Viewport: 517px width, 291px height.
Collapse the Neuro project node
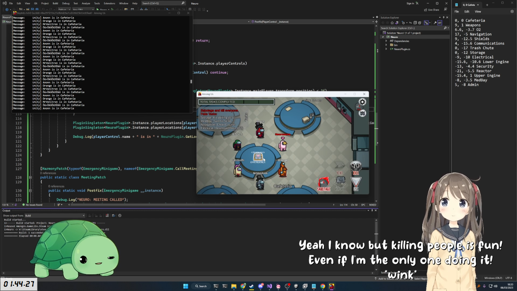(383, 37)
